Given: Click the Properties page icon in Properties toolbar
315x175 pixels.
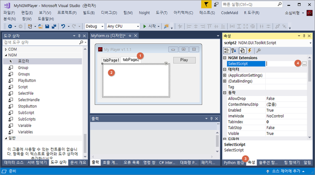Looking at the screenshot, I should [243, 51].
